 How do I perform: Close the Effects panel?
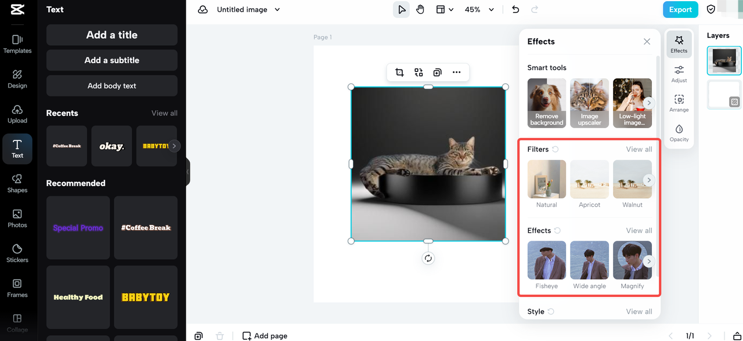click(x=647, y=42)
